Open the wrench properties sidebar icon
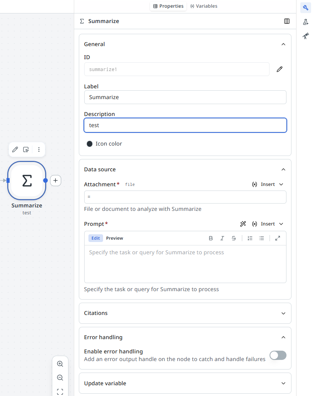Image resolution: width=313 pixels, height=396 pixels. tap(305, 8)
